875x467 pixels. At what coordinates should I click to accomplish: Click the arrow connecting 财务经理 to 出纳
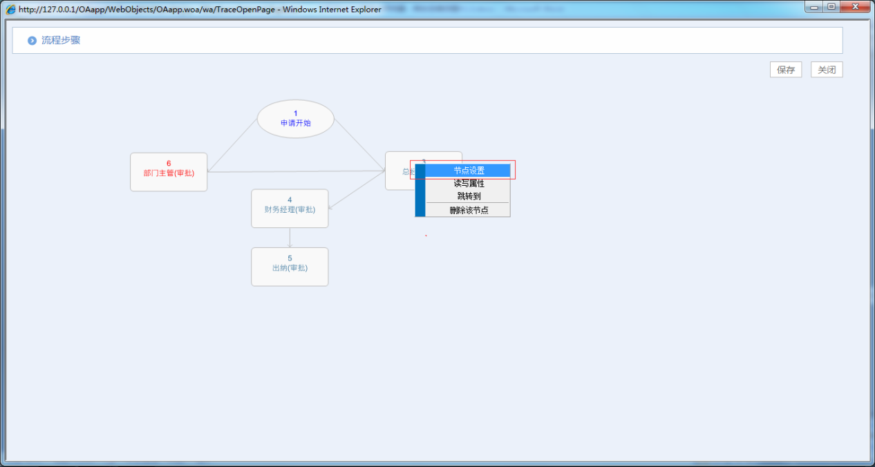click(x=290, y=238)
